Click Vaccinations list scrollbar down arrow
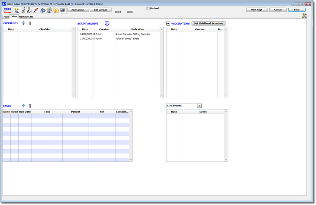This screenshot has height=205, width=316. coord(226,96)
